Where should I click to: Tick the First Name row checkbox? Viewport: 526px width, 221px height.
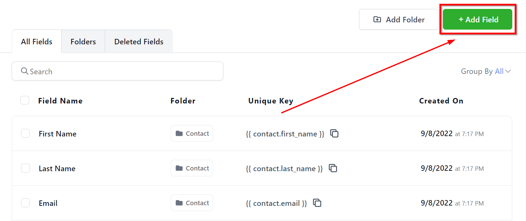pyautogui.click(x=25, y=133)
